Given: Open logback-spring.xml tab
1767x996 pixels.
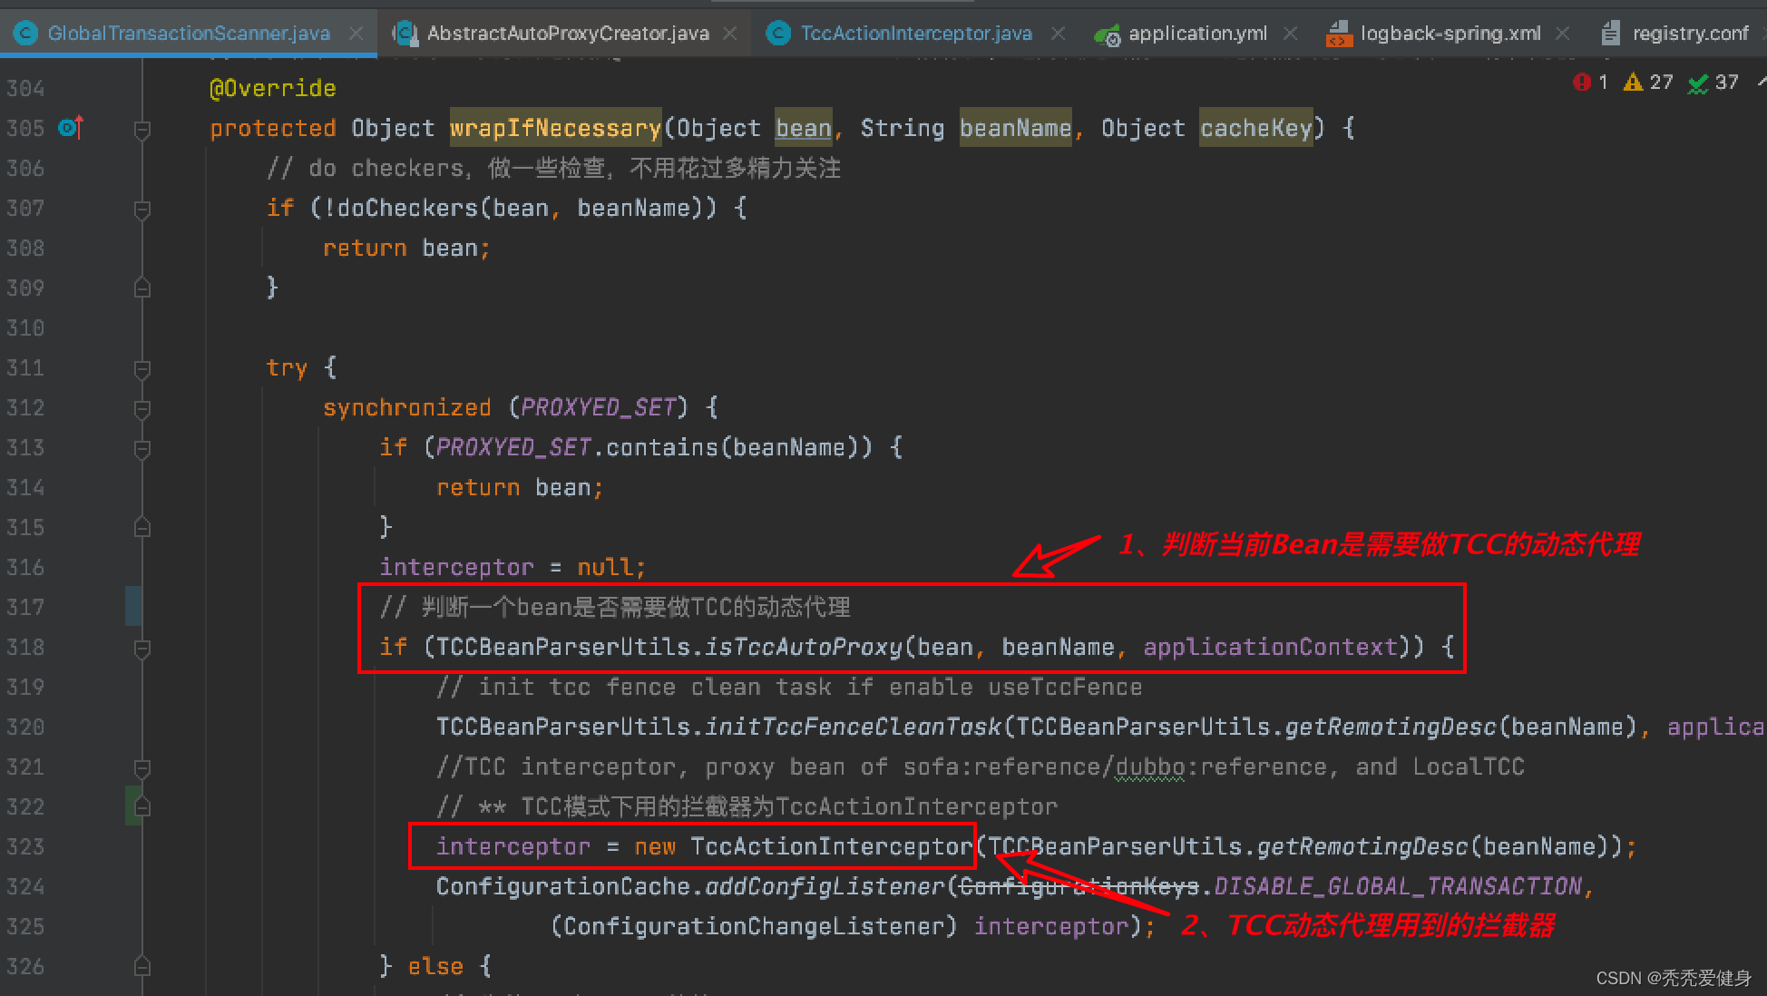Looking at the screenshot, I should coord(1450,34).
